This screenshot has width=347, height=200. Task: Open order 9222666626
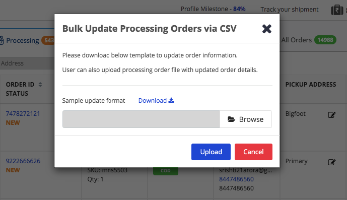[x=23, y=161]
